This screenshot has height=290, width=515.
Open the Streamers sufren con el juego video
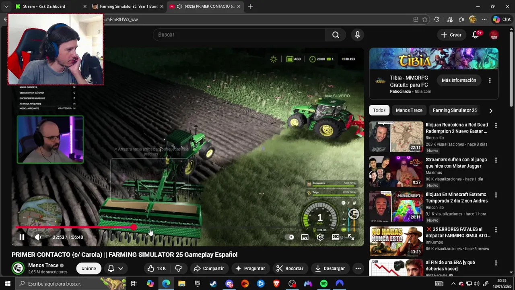396,171
